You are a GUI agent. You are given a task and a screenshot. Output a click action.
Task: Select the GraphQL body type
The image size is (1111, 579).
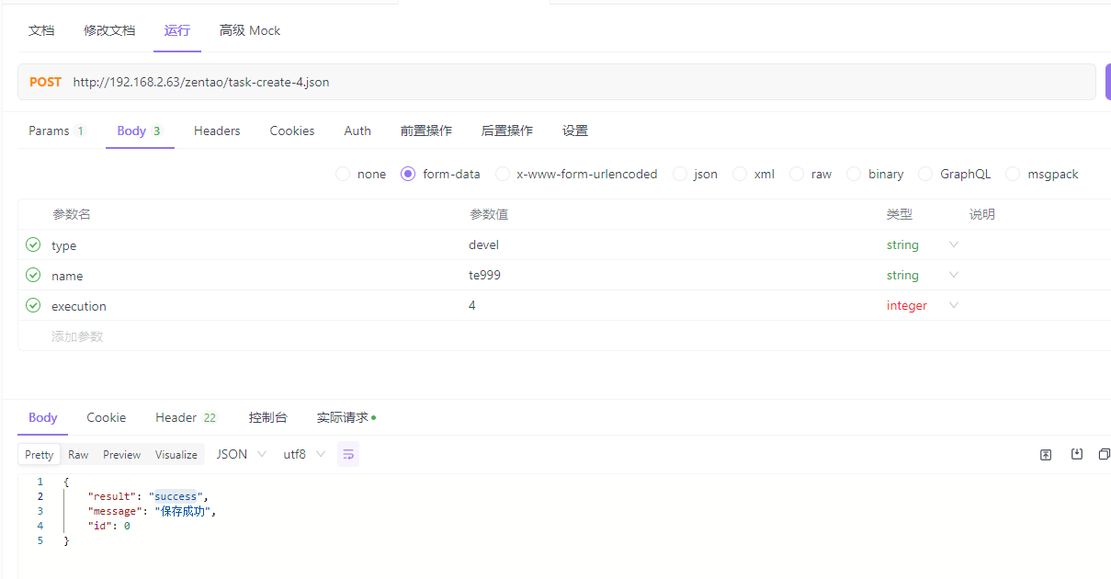click(x=955, y=174)
